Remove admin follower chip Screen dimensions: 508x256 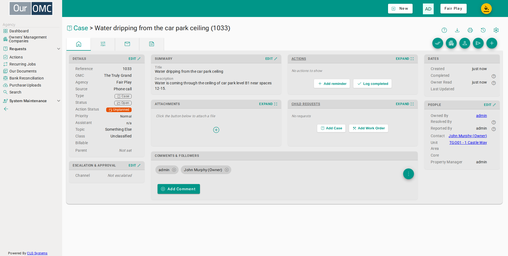174,170
